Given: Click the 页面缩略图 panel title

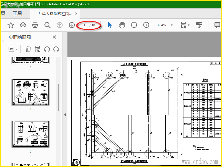Looking at the screenshot, I should coord(19,37).
